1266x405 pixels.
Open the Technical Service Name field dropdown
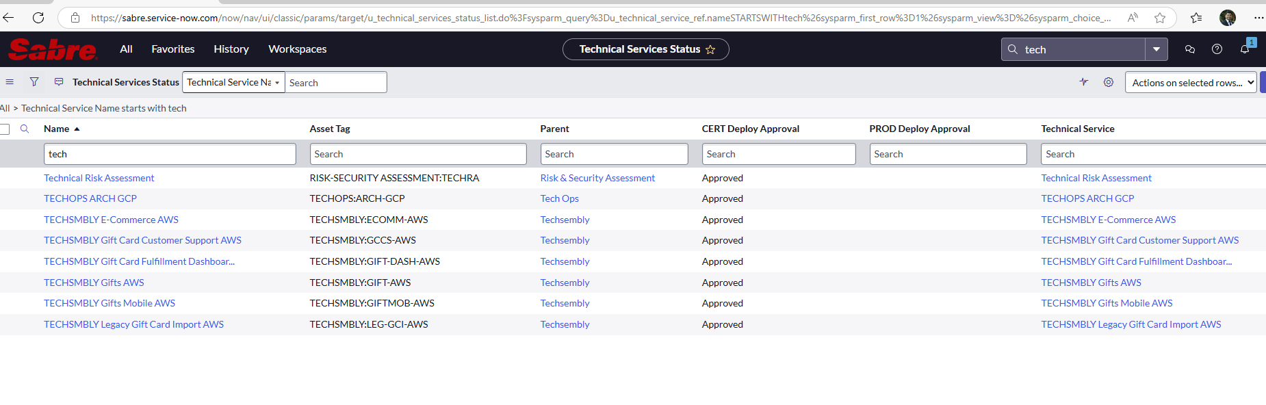point(233,82)
